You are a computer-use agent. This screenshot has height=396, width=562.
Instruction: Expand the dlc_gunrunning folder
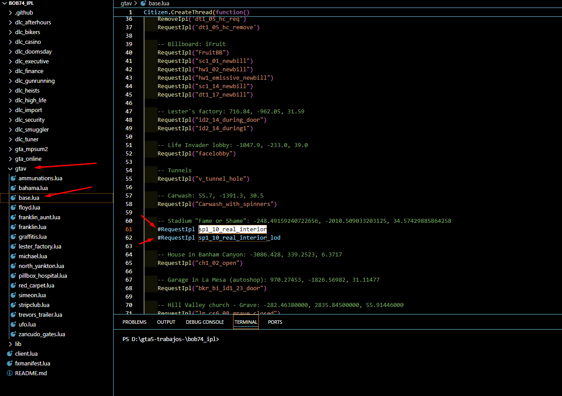(x=10, y=81)
